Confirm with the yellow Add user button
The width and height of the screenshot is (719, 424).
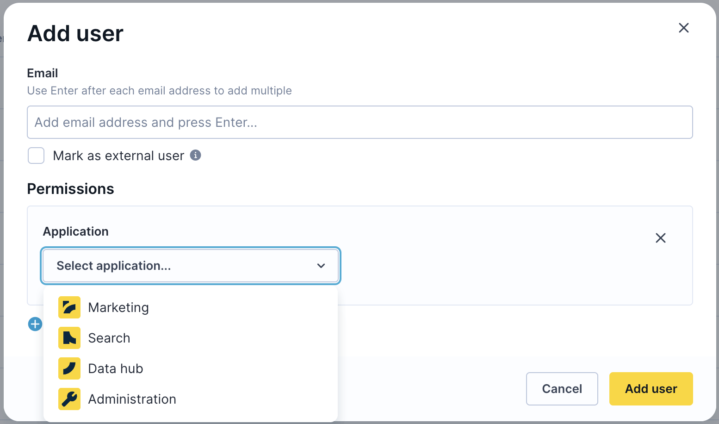click(651, 389)
